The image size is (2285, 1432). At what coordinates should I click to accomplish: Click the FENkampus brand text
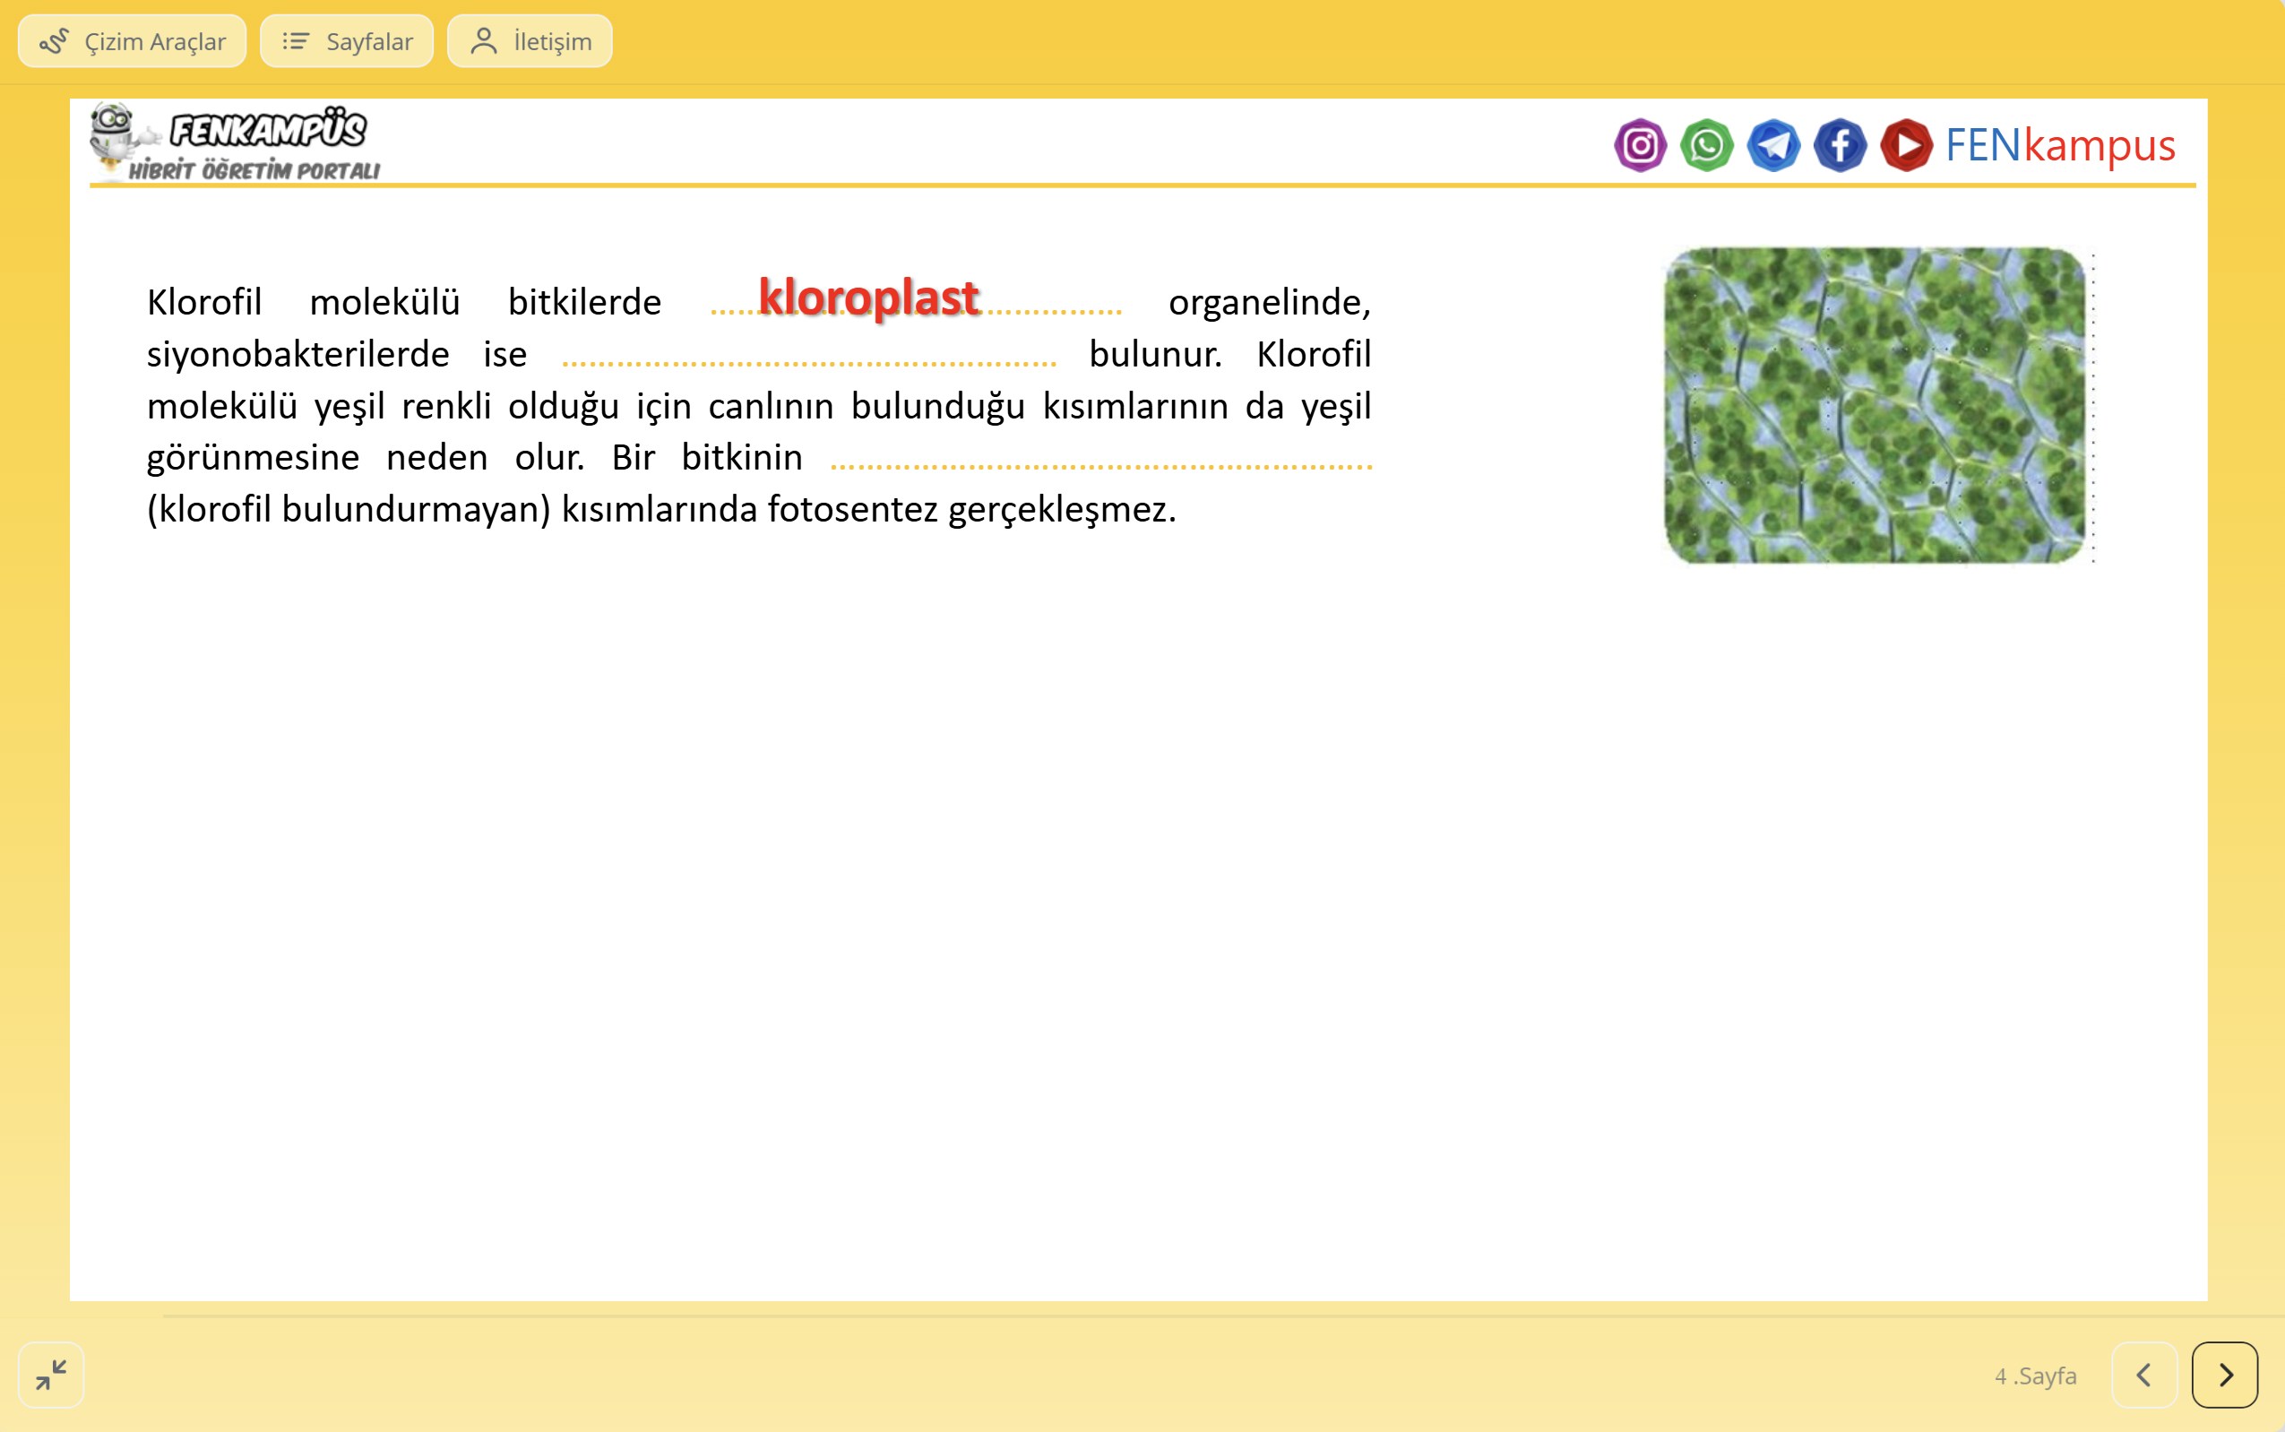coord(2059,145)
